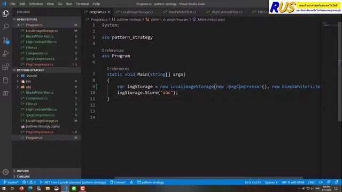
Task: Click the Ln 9, Col 61 status item
Action: pyautogui.click(x=253, y=182)
